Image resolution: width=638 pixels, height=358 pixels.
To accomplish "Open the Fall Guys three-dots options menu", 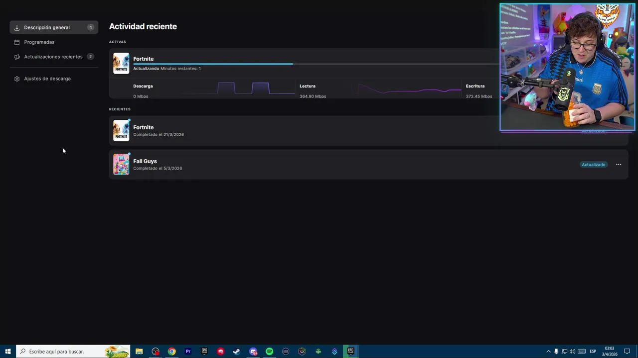I will 619,165.
